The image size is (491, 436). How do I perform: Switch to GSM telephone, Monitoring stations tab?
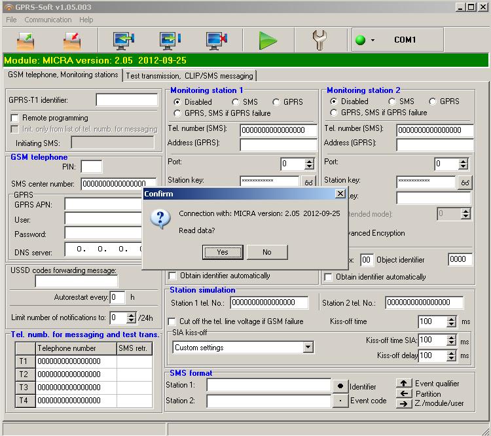coord(63,75)
